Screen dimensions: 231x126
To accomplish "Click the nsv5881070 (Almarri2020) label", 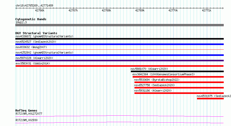I will coord(149,69).
